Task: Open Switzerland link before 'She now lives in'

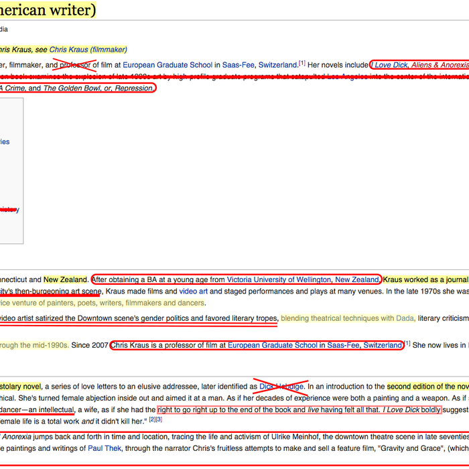Action: [383, 345]
